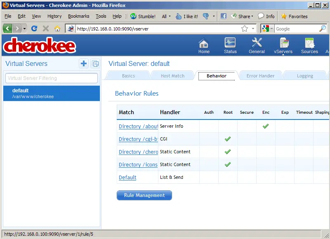Click the Rule Management button

(x=144, y=195)
